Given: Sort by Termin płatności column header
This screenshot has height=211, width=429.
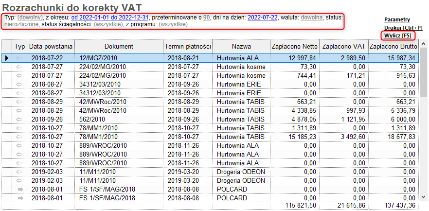Looking at the screenshot, I should [x=188, y=47].
